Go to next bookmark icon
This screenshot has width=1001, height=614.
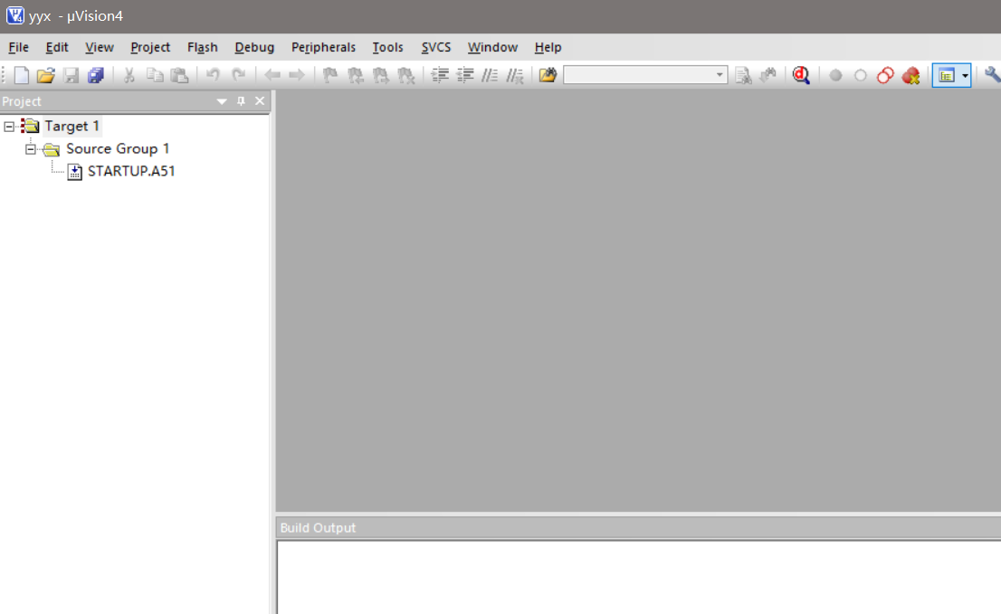pos(380,75)
